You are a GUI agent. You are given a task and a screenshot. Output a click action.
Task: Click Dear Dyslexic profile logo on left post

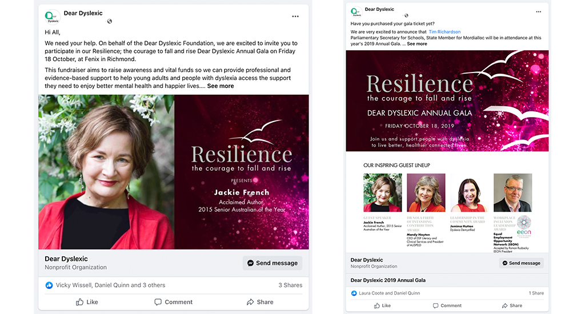click(52, 17)
